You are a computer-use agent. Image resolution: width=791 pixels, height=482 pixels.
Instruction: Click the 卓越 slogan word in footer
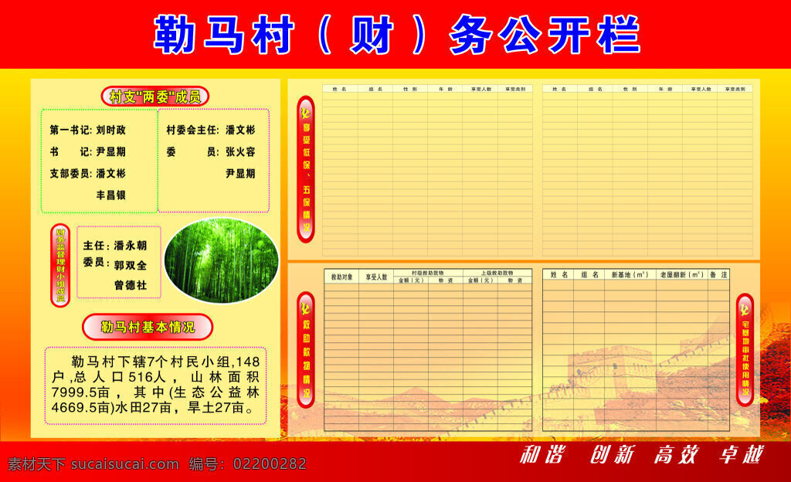(742, 455)
